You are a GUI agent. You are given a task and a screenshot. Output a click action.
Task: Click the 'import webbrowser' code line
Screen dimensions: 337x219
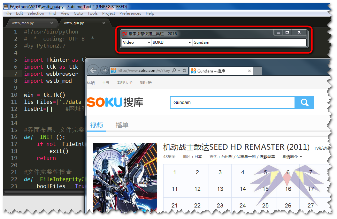pos(51,74)
